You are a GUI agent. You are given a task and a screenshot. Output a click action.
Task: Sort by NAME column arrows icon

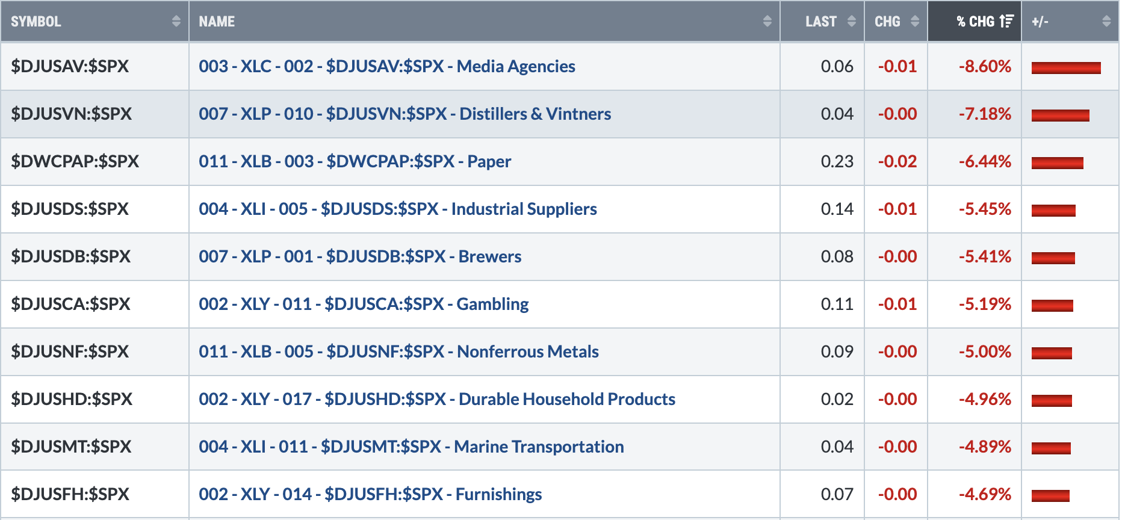click(767, 21)
